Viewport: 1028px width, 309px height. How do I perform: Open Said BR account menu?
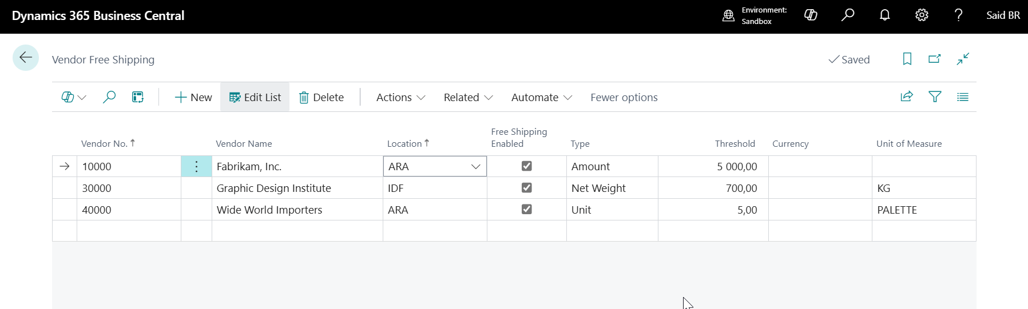tap(1003, 15)
